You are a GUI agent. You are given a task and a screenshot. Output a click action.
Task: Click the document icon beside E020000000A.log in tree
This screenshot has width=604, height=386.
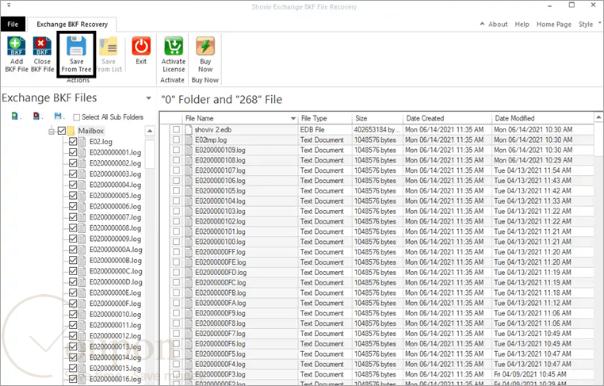[x=82, y=249]
